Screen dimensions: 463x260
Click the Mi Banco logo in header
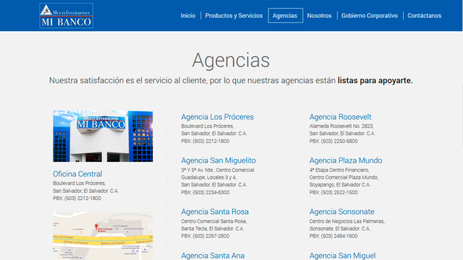pyautogui.click(x=66, y=16)
